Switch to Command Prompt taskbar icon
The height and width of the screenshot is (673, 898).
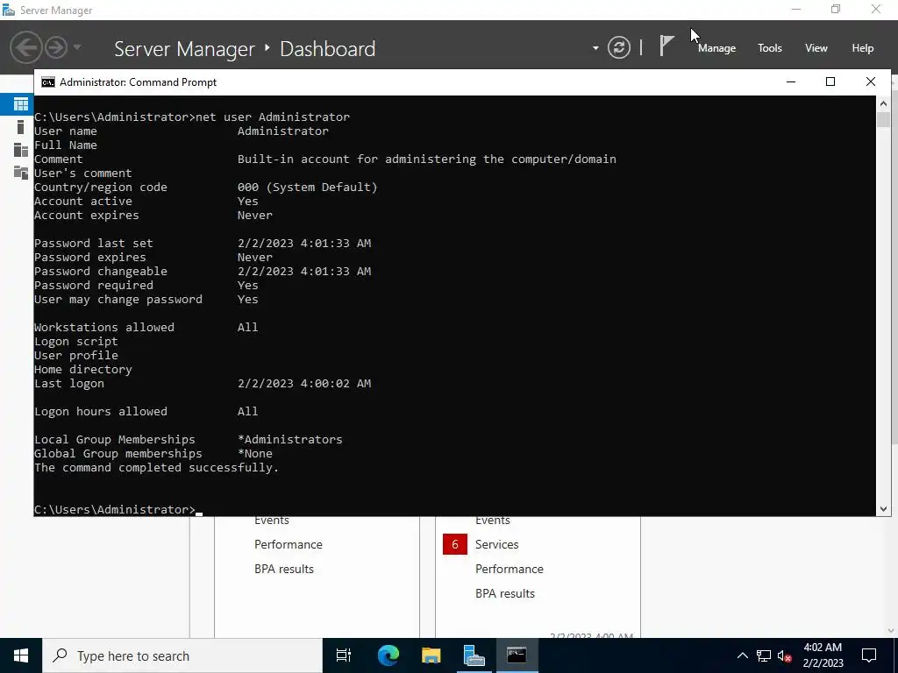517,655
